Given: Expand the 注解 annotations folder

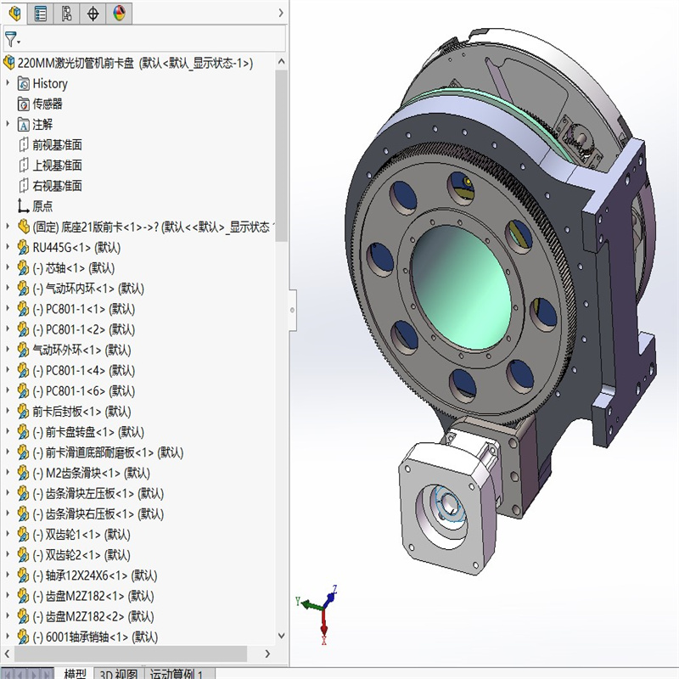Looking at the screenshot, I should (8, 124).
